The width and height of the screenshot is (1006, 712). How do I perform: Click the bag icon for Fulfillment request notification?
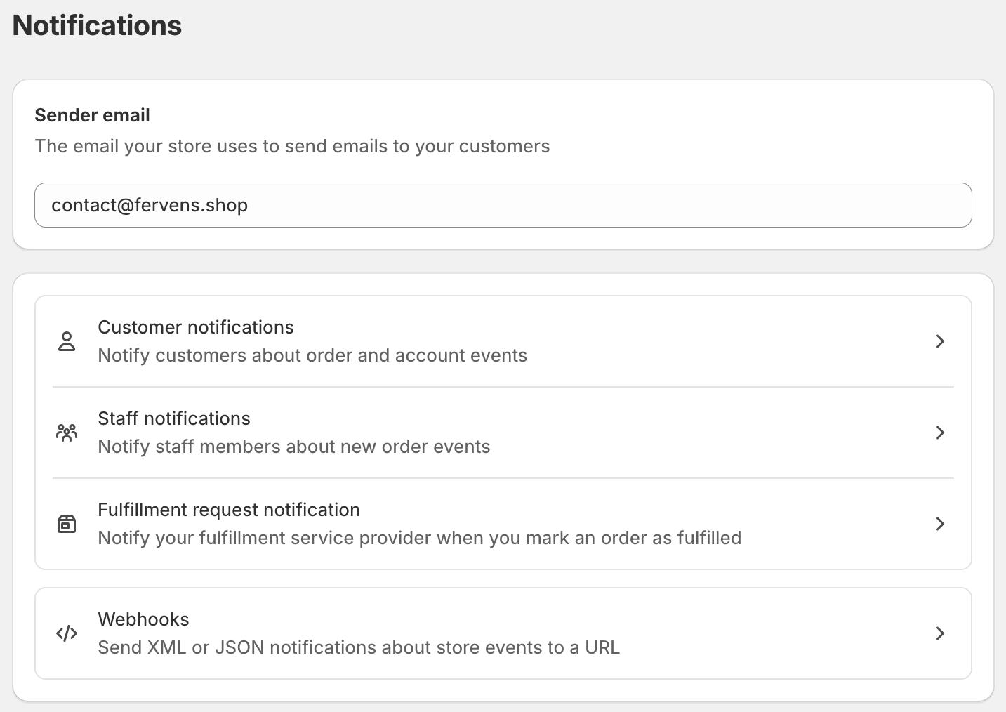tap(67, 524)
